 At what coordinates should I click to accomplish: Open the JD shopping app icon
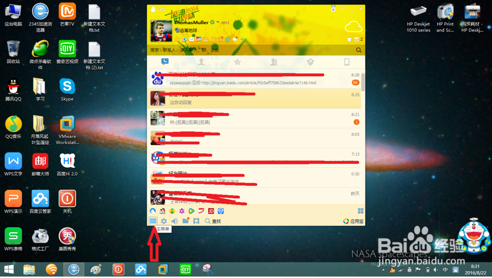211,211
